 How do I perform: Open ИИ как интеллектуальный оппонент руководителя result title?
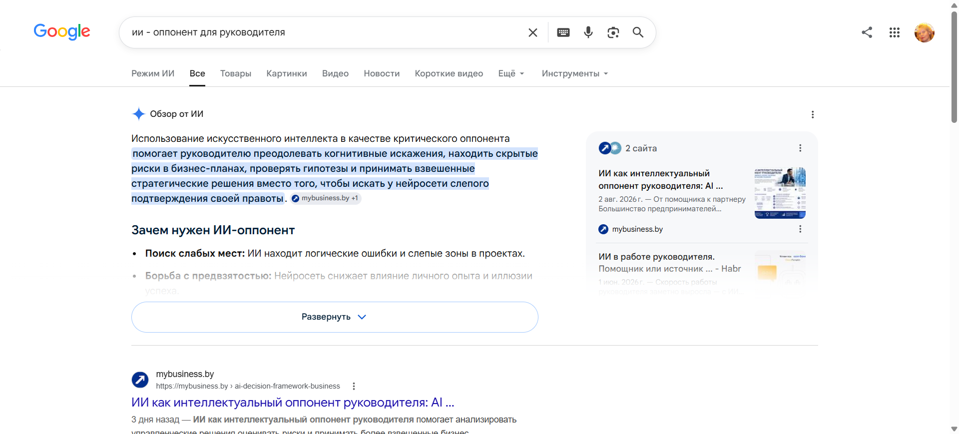tap(293, 403)
